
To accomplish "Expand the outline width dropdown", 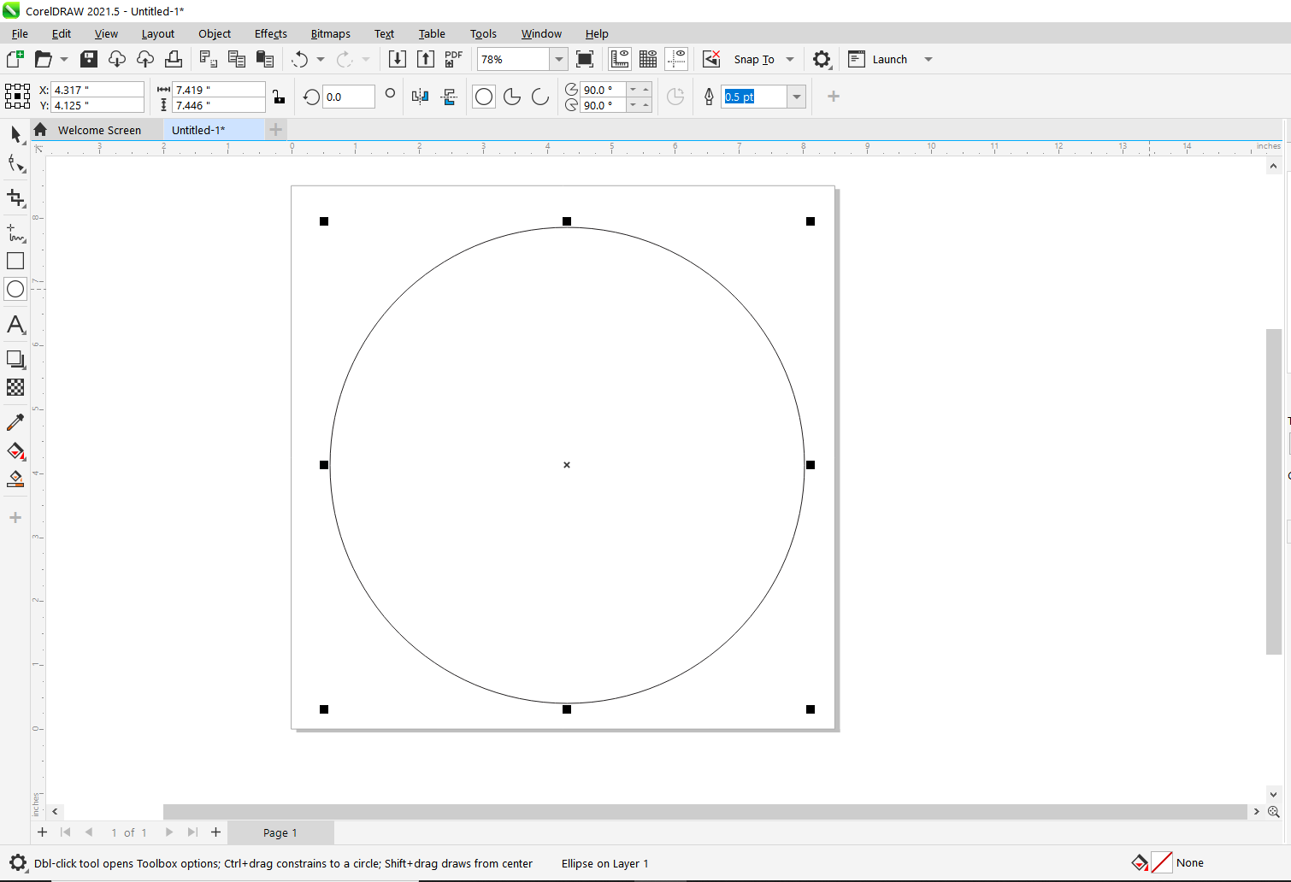I will pos(795,97).
